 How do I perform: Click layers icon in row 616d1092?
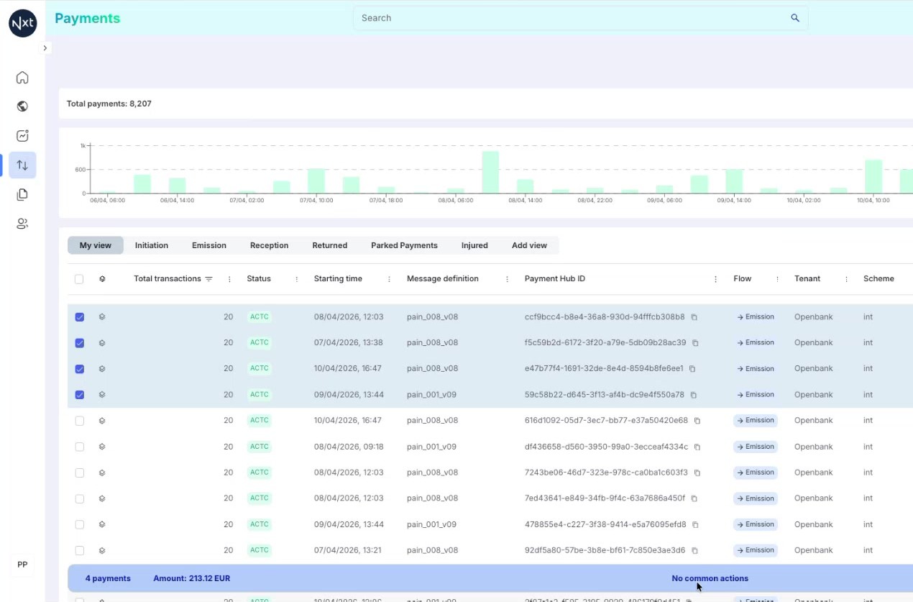[x=102, y=421]
